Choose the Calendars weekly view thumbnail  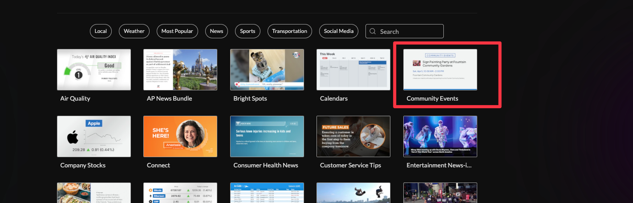click(353, 69)
